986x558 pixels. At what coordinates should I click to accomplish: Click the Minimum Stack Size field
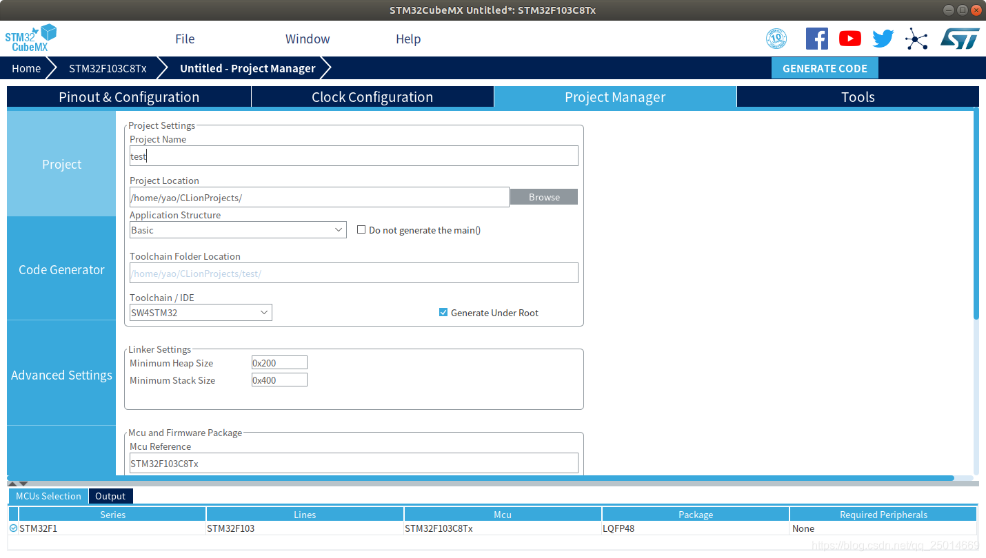coord(279,380)
